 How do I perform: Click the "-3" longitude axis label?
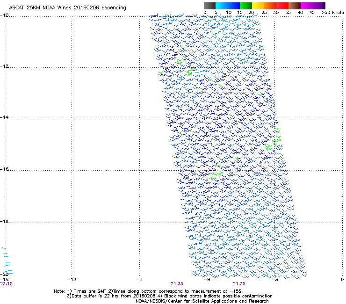tap(275, 280)
